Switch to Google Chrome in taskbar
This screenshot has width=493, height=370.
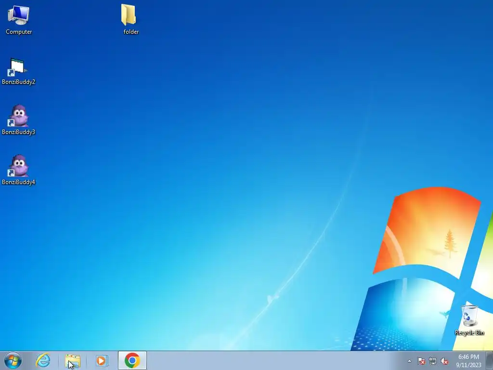point(132,360)
